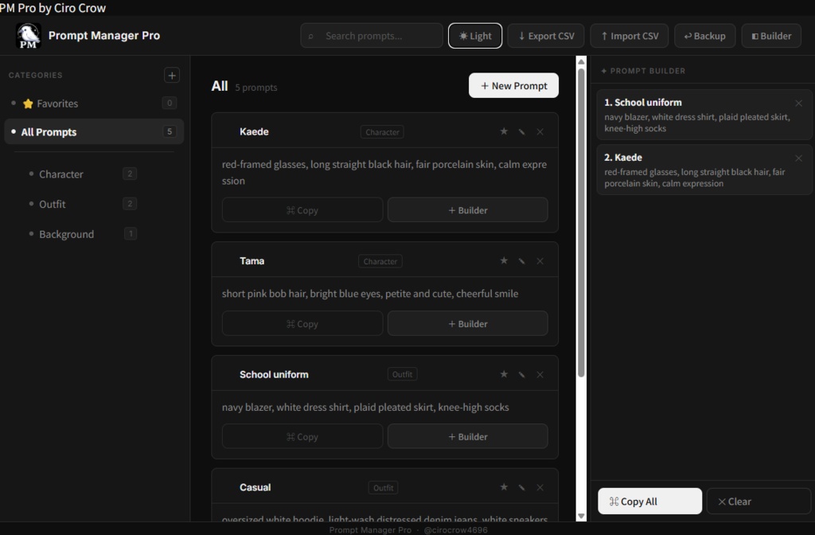
Task: Select the Tama card title
Action: 252,260
